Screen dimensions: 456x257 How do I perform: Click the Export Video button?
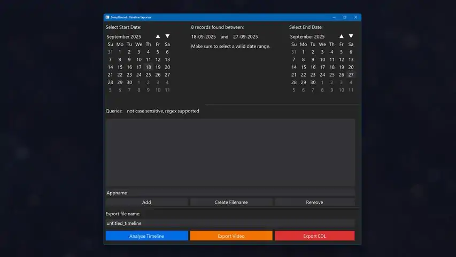click(231, 236)
